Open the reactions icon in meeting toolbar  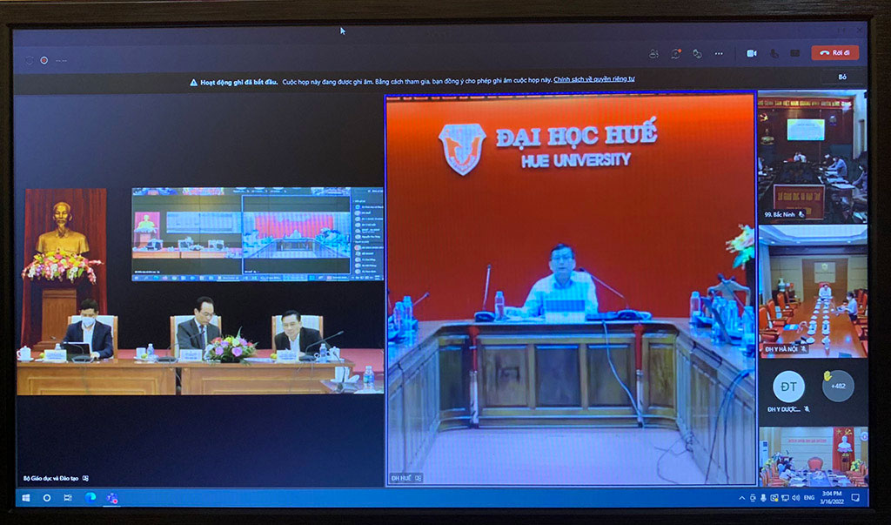click(x=697, y=53)
